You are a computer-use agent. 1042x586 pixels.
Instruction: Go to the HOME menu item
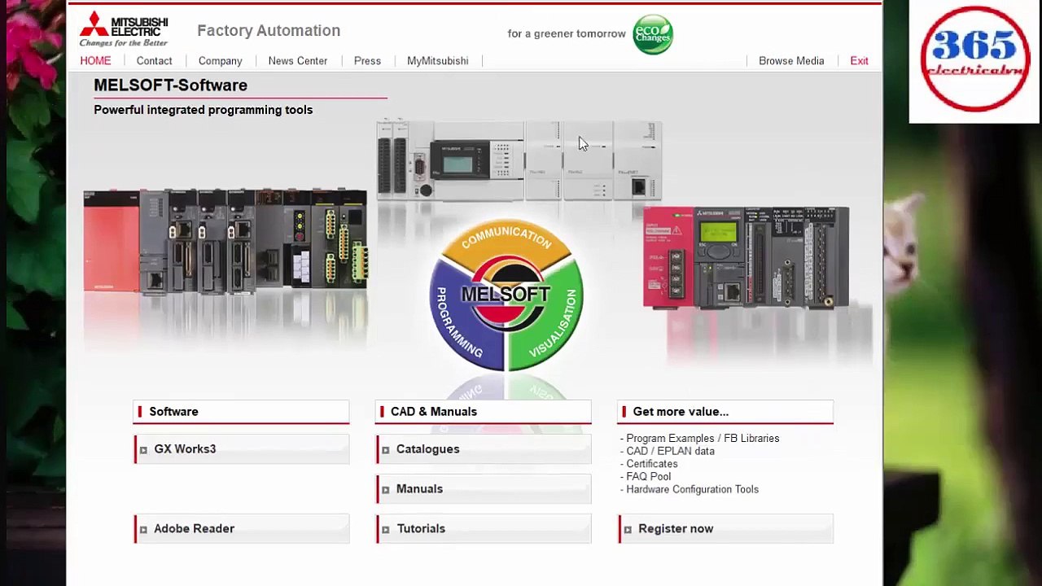pos(95,61)
